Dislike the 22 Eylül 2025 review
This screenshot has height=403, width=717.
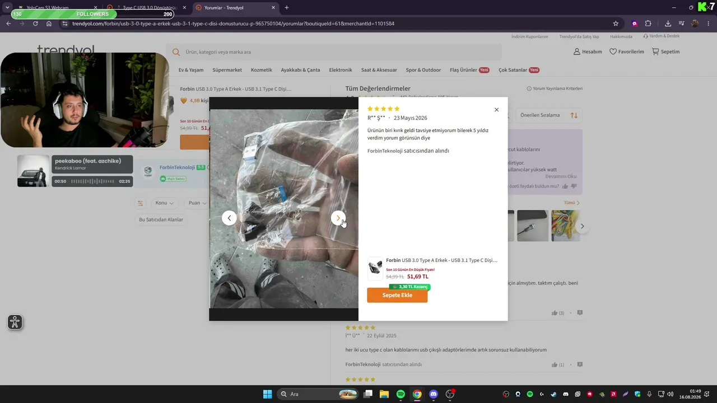coord(580,365)
